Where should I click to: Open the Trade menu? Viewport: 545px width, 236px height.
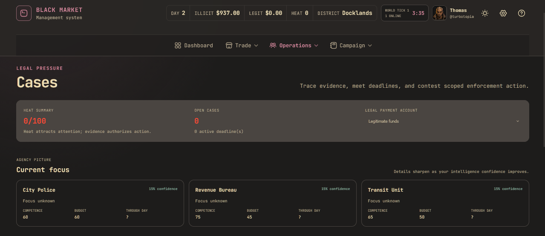pos(242,46)
